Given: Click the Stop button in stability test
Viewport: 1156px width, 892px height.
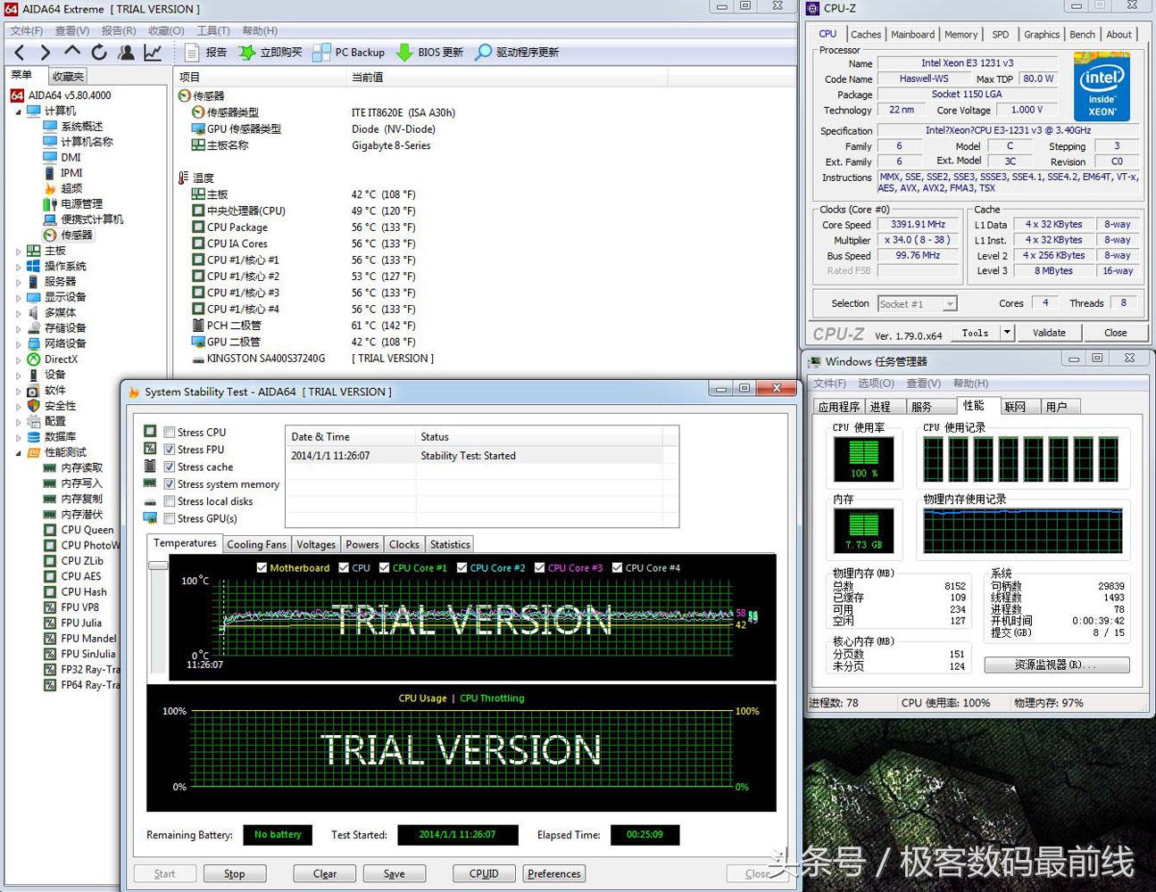Looking at the screenshot, I should (x=234, y=874).
